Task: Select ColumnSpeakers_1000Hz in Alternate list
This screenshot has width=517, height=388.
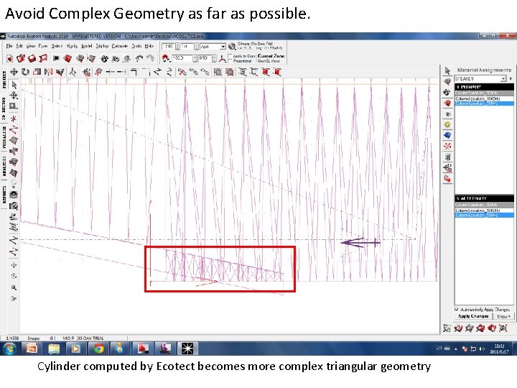Action: coord(484,210)
